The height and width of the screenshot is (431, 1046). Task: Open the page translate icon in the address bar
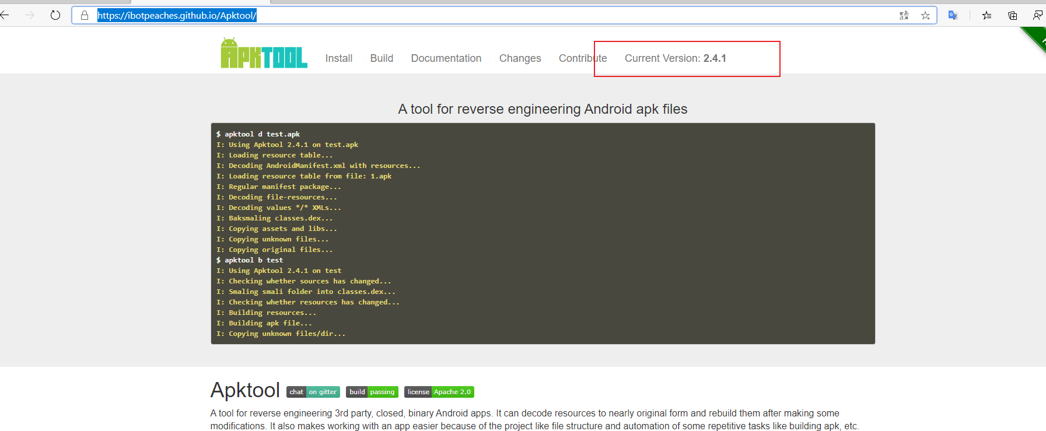coord(904,16)
